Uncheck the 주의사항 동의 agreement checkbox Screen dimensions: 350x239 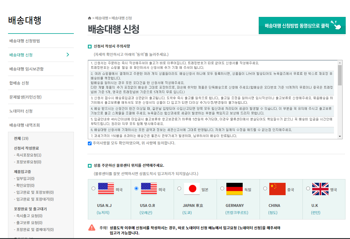90,143
